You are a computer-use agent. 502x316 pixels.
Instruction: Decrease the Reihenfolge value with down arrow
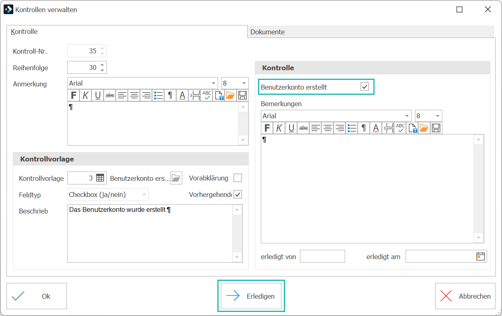(x=102, y=70)
